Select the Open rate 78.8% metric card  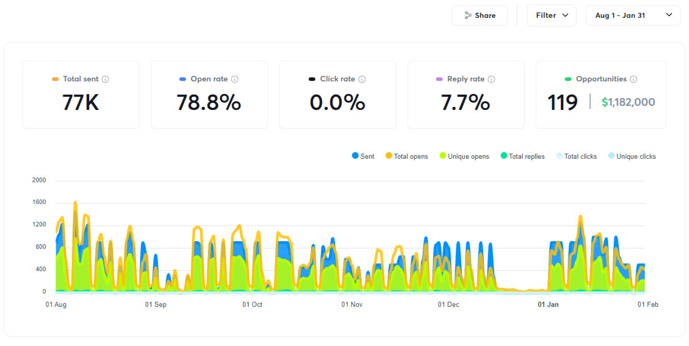click(x=209, y=95)
